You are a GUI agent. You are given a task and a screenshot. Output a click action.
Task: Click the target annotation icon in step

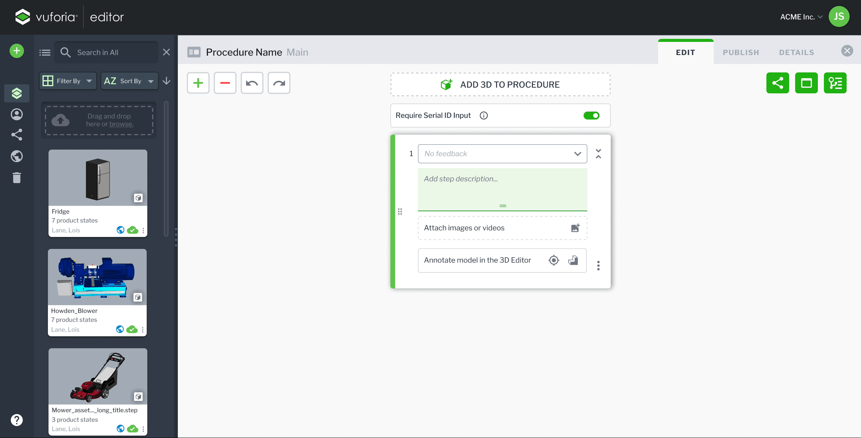554,260
